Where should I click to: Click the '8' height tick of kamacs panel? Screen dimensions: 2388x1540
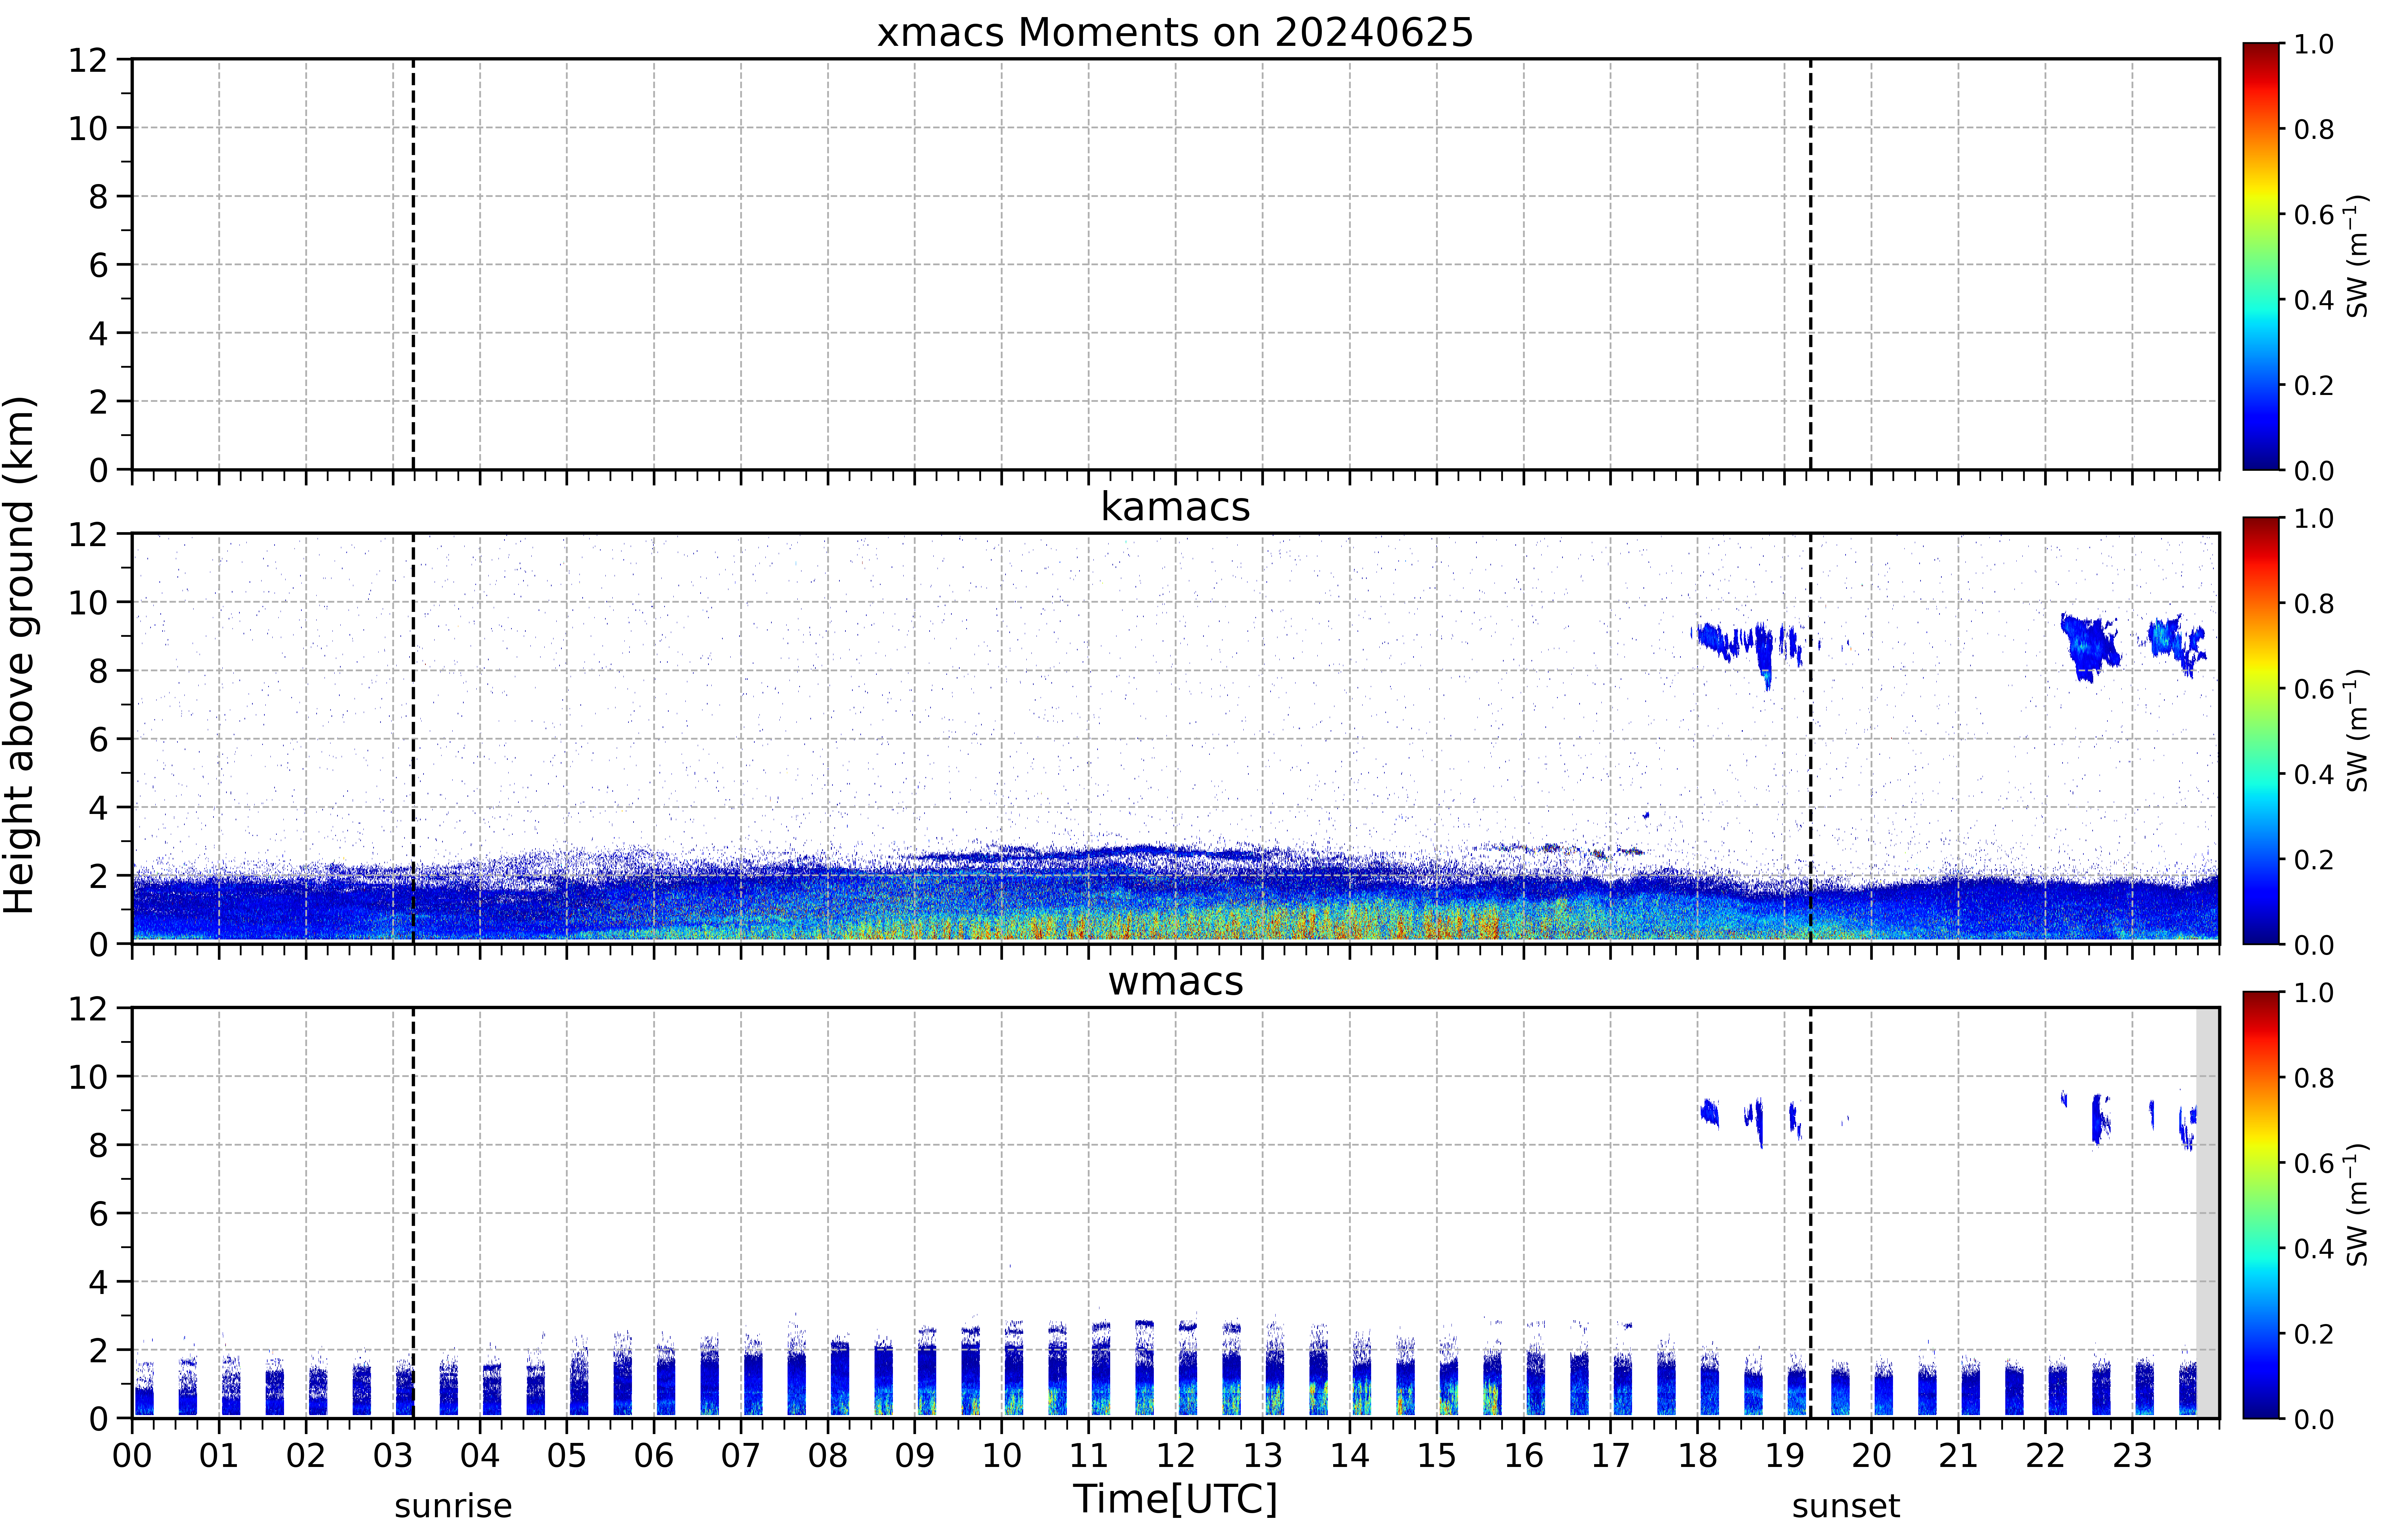tap(98, 671)
